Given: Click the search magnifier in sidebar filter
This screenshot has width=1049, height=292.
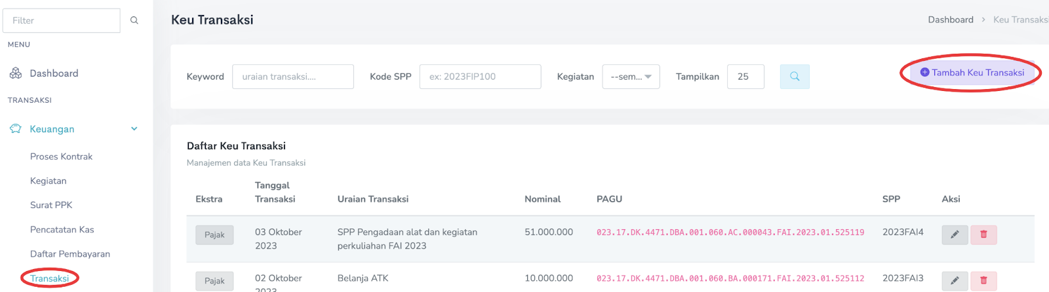Looking at the screenshot, I should 134,20.
